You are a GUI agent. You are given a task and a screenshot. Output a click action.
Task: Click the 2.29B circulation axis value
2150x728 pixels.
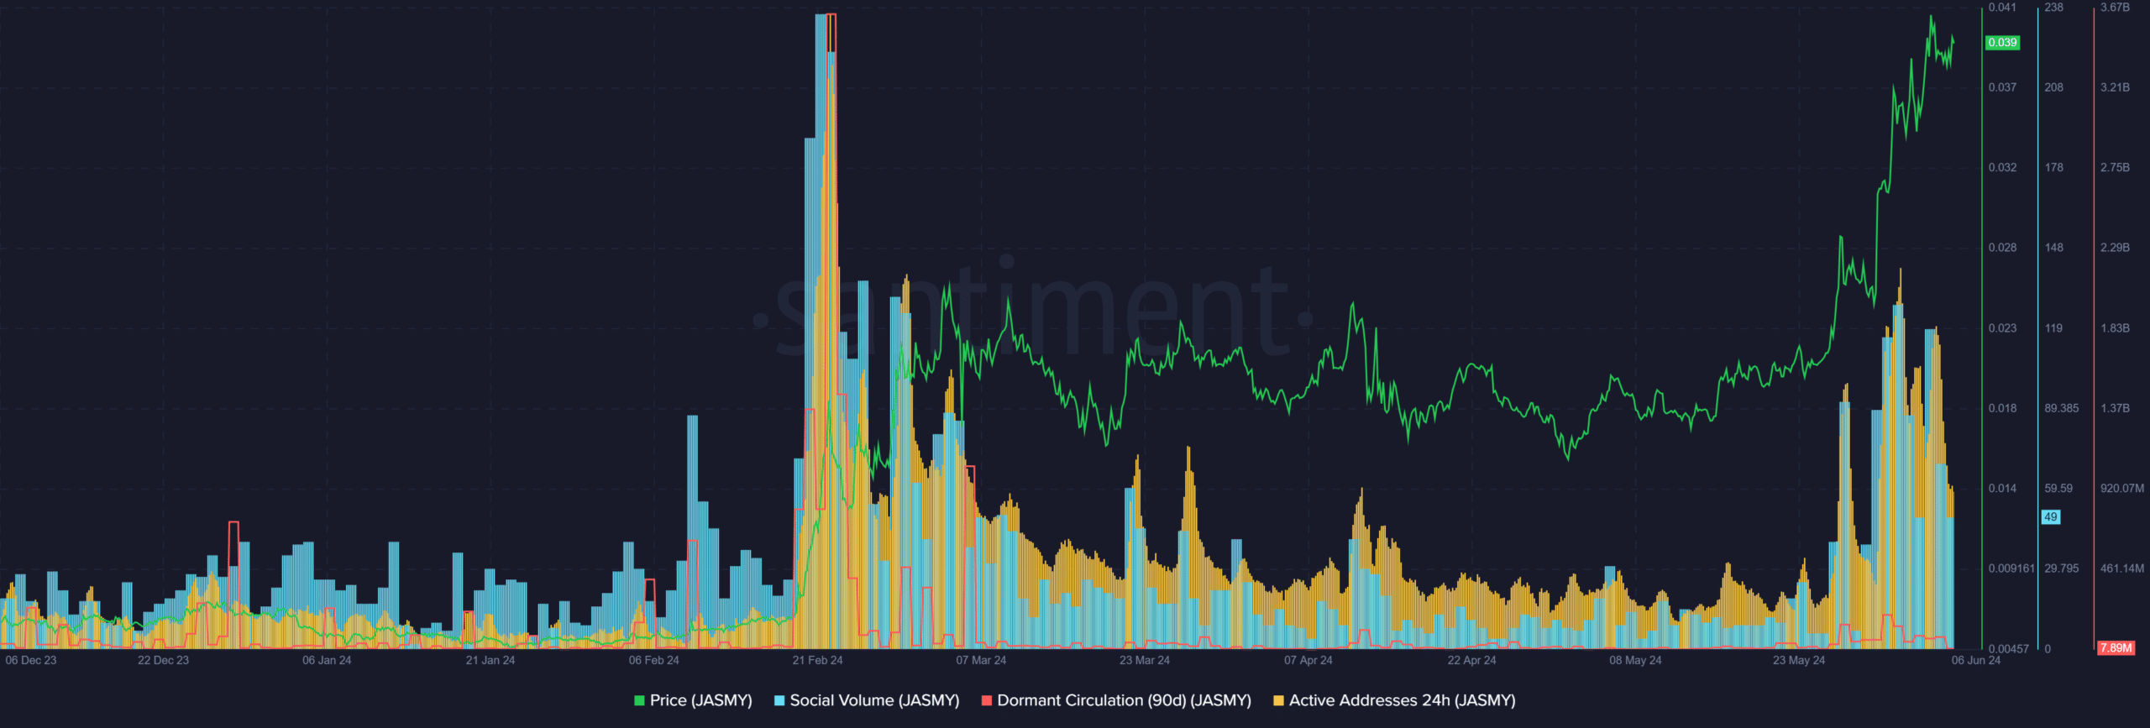click(2115, 248)
